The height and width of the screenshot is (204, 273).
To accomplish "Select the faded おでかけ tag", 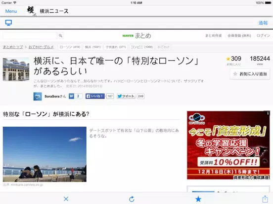I will [x=163, y=47].
